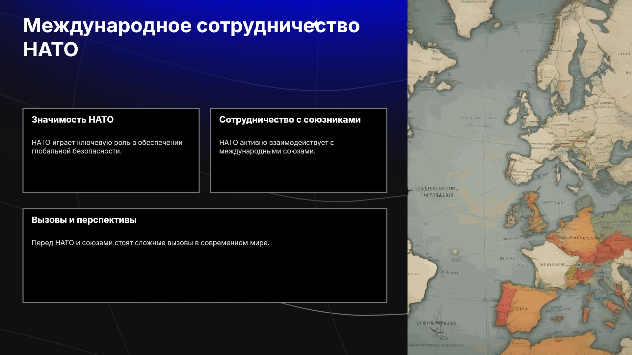Click the "Вызовы и перспективы" heading
This screenshot has height=355, width=632.
(84, 220)
